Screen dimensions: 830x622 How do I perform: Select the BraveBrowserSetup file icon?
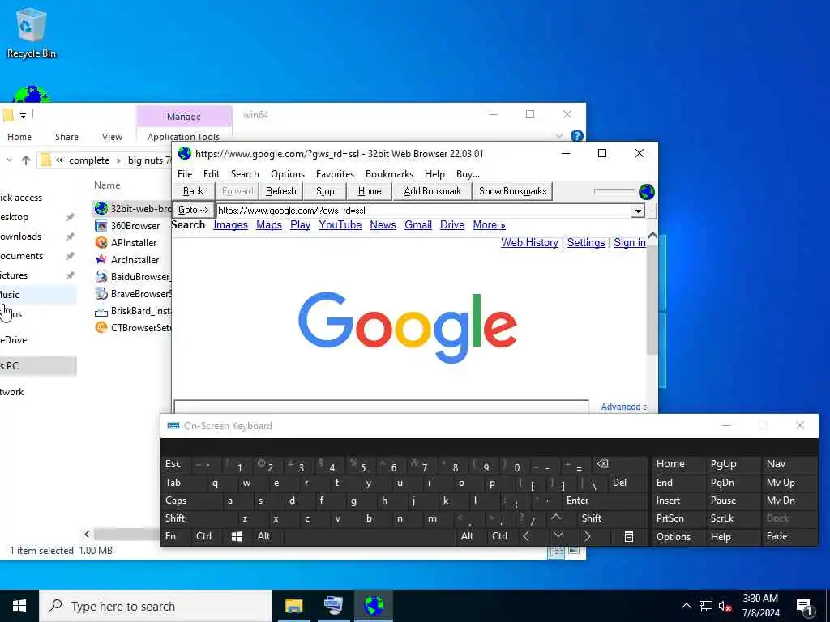tap(101, 293)
